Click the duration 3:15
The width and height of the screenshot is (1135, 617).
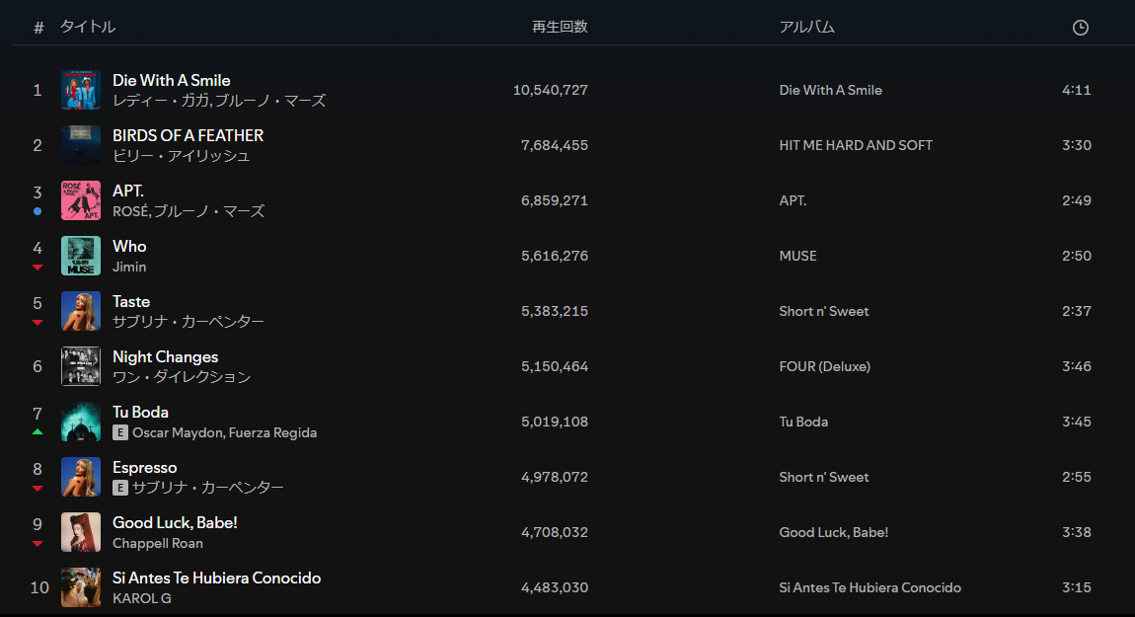pos(1077,587)
